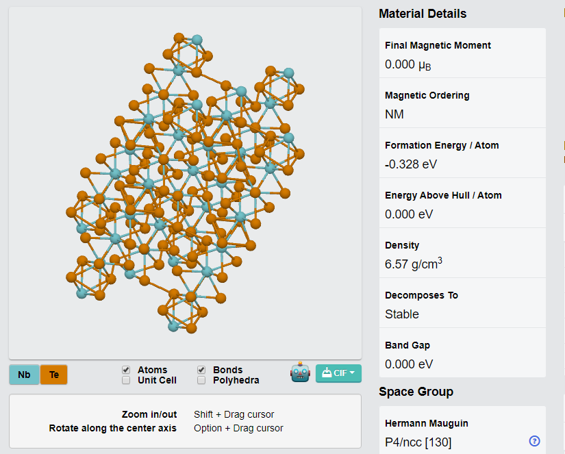Click the download icon on the CIF button

[x=327, y=373]
